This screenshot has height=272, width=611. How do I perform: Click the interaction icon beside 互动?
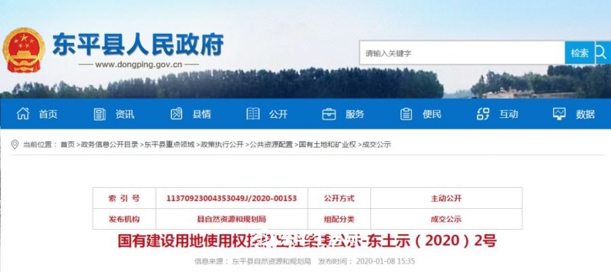(x=483, y=114)
